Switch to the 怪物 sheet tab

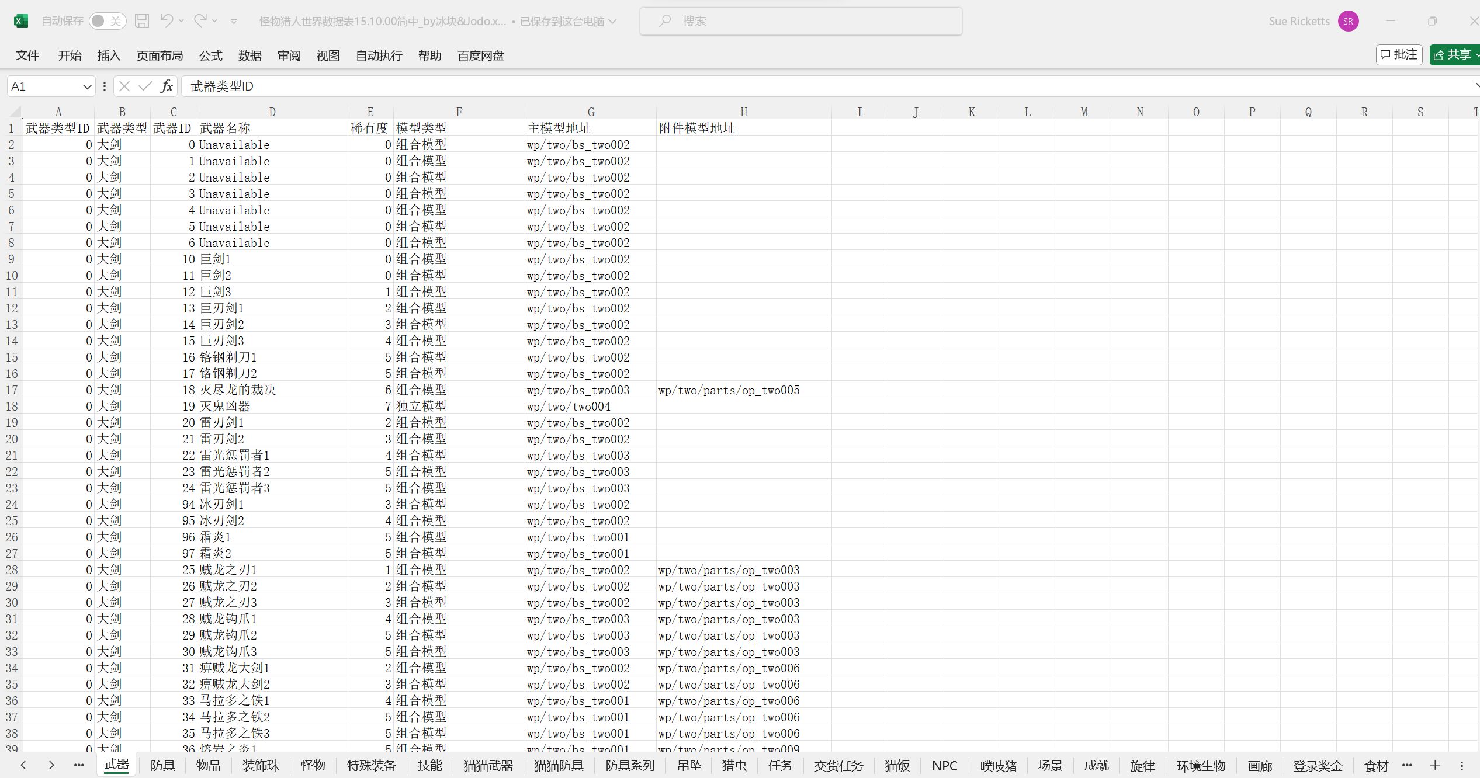tap(313, 766)
